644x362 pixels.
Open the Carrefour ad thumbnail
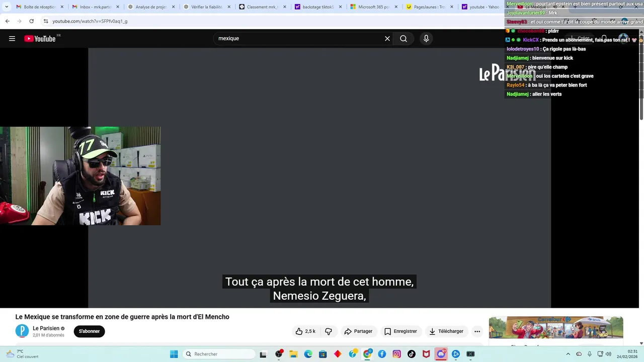[x=556, y=327]
